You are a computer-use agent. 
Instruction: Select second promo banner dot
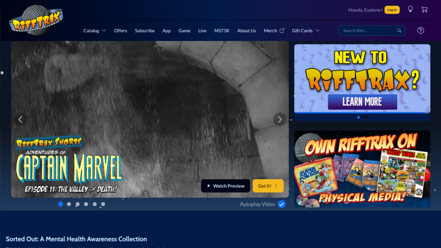(362, 117)
